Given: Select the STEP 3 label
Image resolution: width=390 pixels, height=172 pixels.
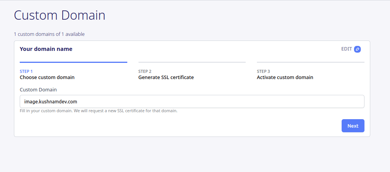Looking at the screenshot, I should tap(263, 71).
